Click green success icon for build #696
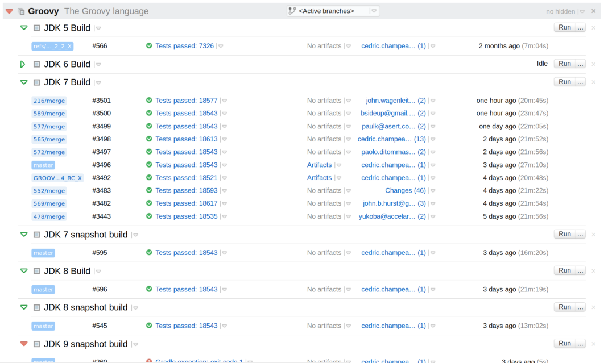 point(149,289)
